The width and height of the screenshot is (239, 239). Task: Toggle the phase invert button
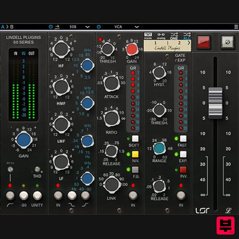[227, 42]
